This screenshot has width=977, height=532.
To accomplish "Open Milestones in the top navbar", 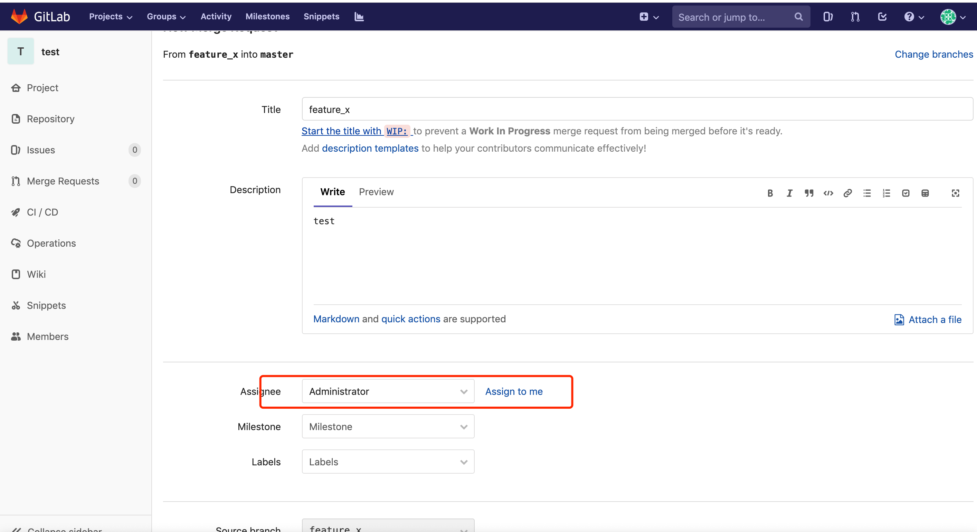I will coord(267,16).
